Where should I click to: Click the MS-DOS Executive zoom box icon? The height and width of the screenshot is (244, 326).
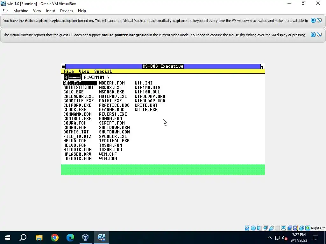pos(263,66)
